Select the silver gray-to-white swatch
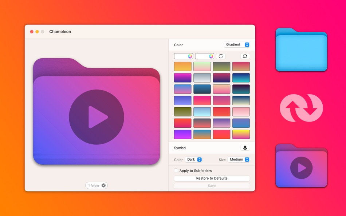The width and height of the screenshot is (346, 216). pos(202,77)
